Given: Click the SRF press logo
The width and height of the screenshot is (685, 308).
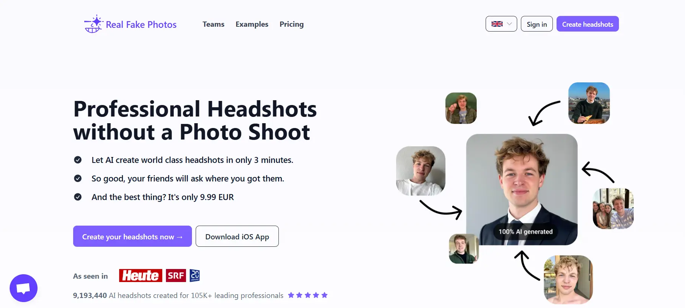Looking at the screenshot, I should pyautogui.click(x=176, y=276).
